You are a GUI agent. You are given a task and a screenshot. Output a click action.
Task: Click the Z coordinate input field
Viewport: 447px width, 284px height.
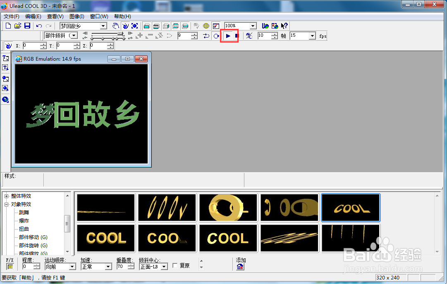pos(99,45)
